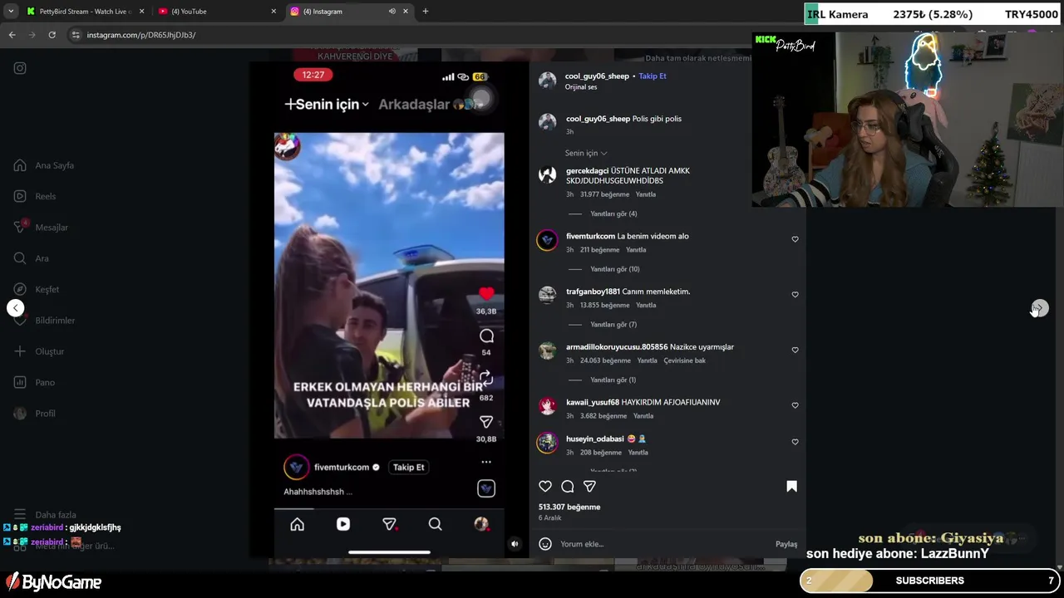Open Pano in the sidebar
Image resolution: width=1064 pixels, height=598 pixels.
[x=35, y=382]
